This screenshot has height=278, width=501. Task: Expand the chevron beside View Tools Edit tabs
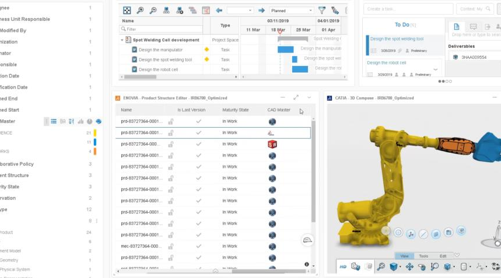(x=457, y=255)
